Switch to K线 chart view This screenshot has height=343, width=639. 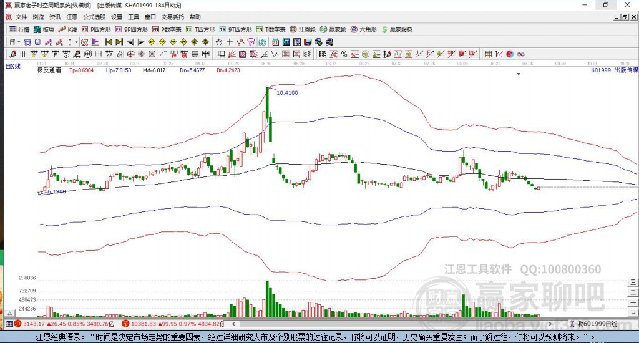click(x=67, y=29)
